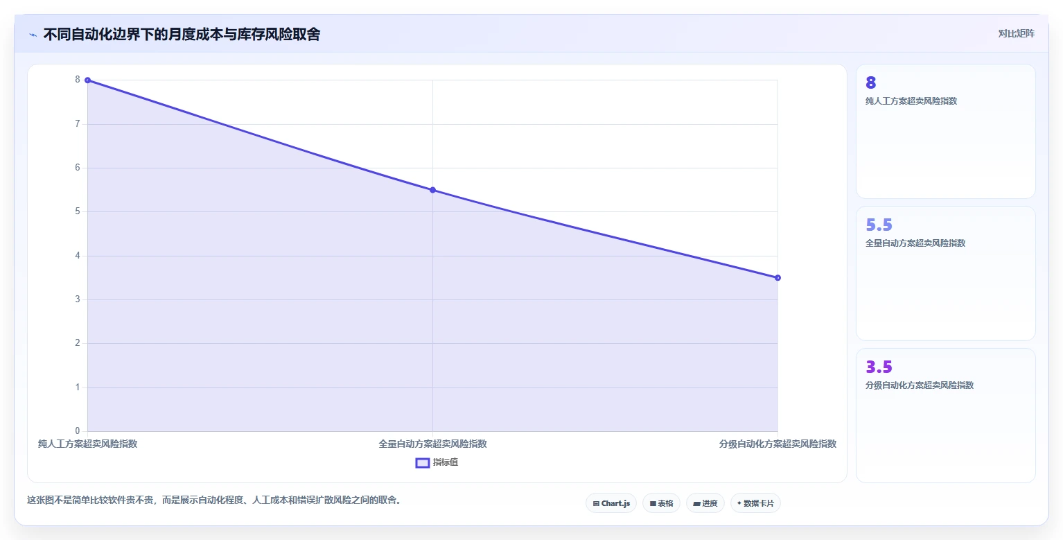Click x-axis label 分级自动化方案超卖风险指数

778,444
